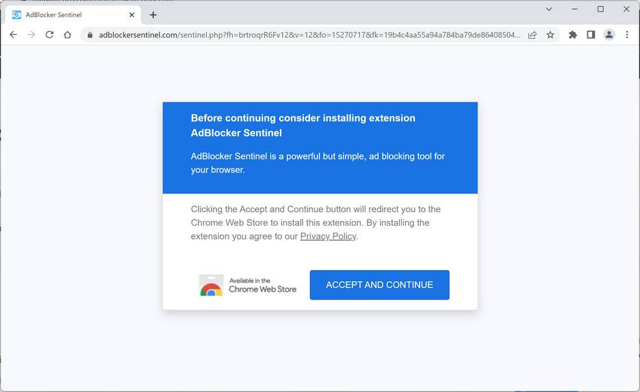The image size is (640, 392).
Task: Open a new tab
Action: pyautogui.click(x=153, y=14)
